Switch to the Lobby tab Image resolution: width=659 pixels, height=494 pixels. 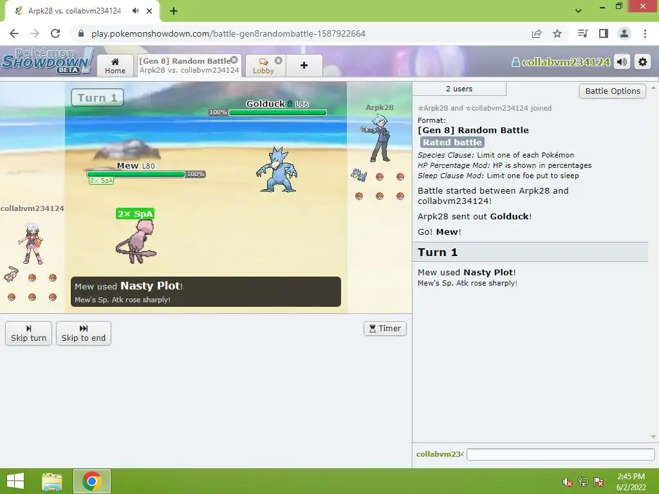tap(263, 66)
